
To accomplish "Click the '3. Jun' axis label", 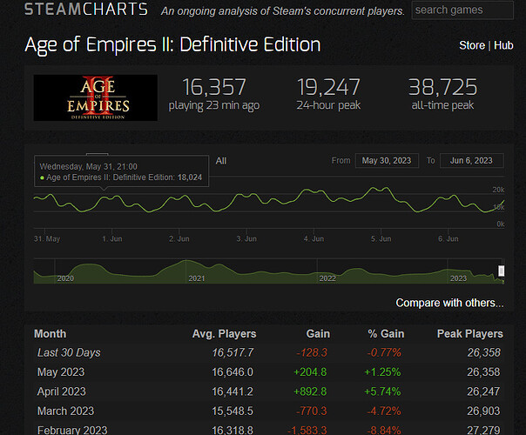I will coord(246,238).
